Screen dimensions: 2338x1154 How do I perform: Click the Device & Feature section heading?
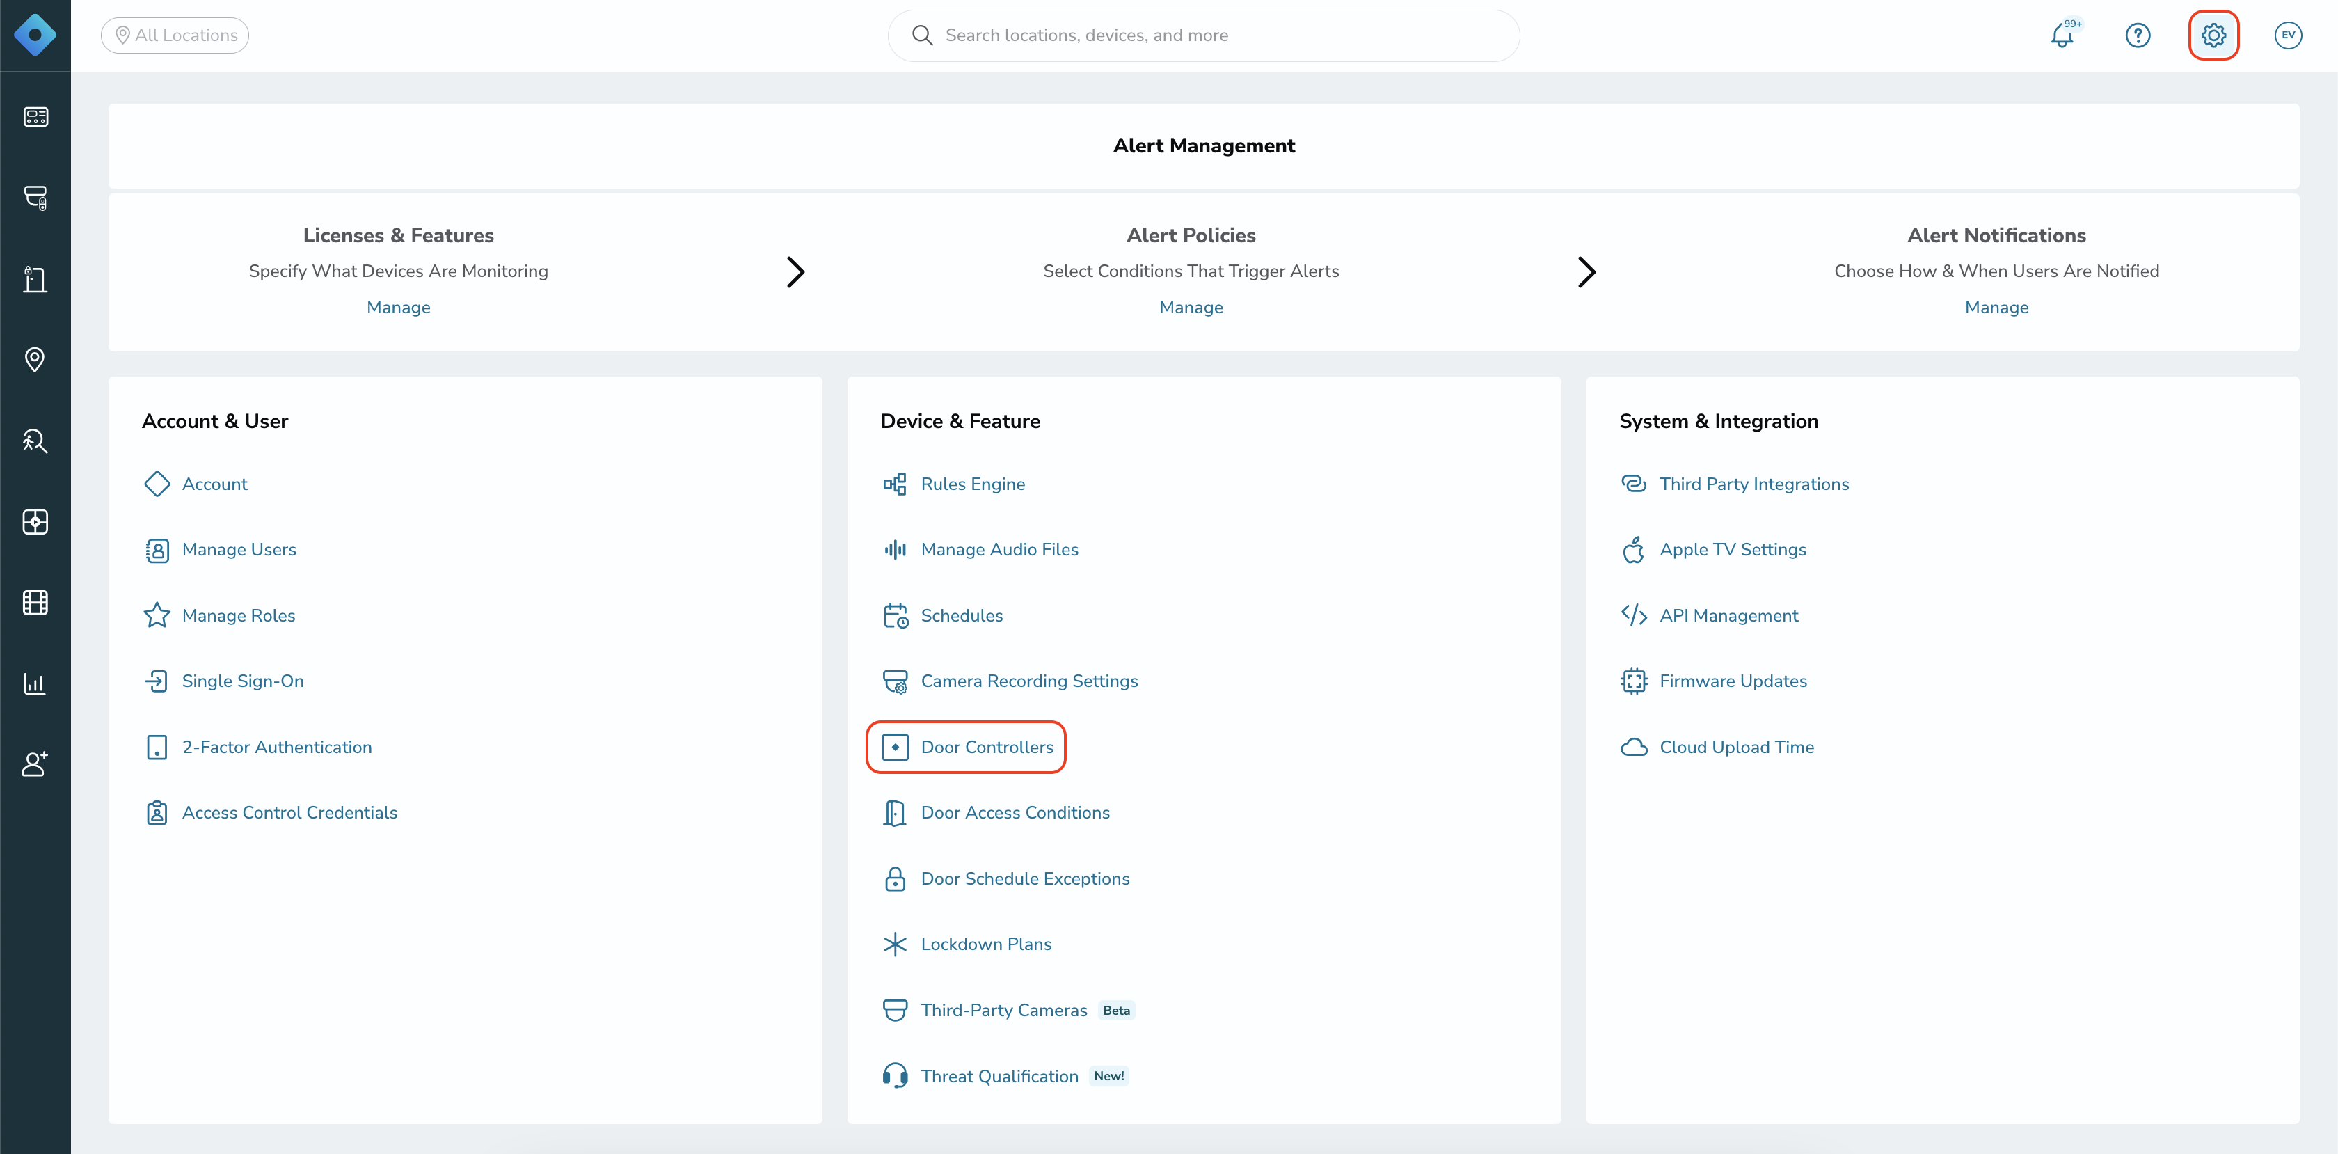coord(960,421)
